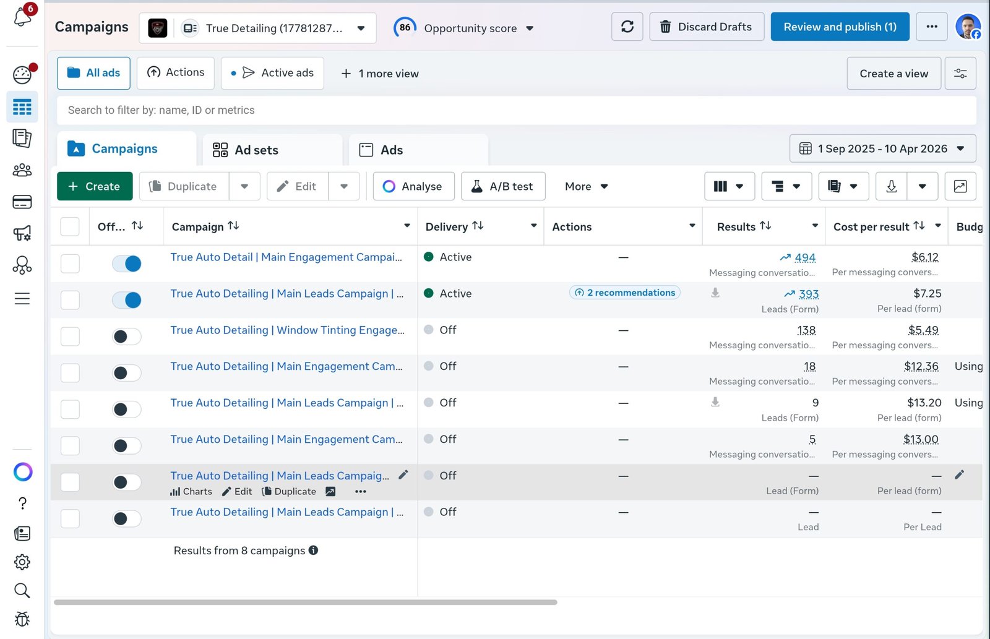990x639 pixels.
Task: Export table data with download icon
Action: (892, 186)
